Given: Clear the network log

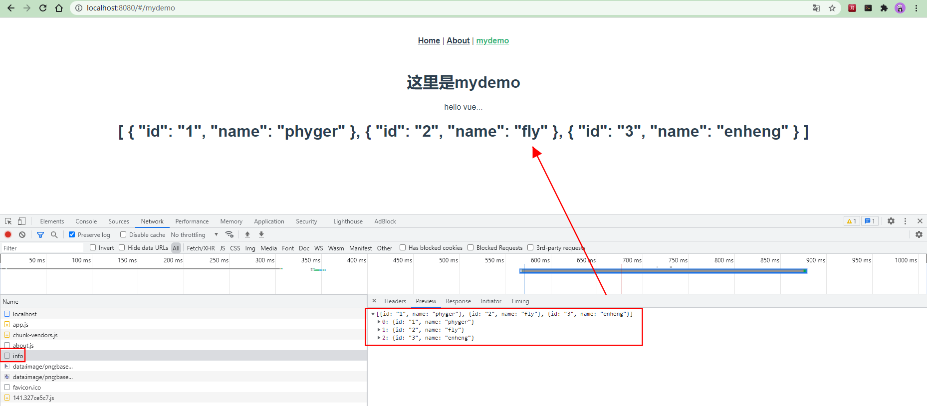Looking at the screenshot, I should coord(22,234).
